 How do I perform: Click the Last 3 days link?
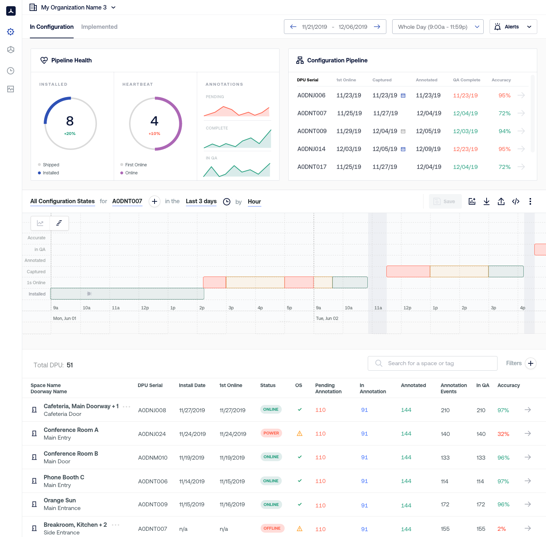coord(201,201)
